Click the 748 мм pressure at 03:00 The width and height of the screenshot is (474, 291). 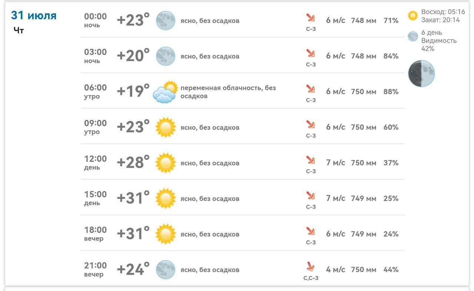coord(364,56)
